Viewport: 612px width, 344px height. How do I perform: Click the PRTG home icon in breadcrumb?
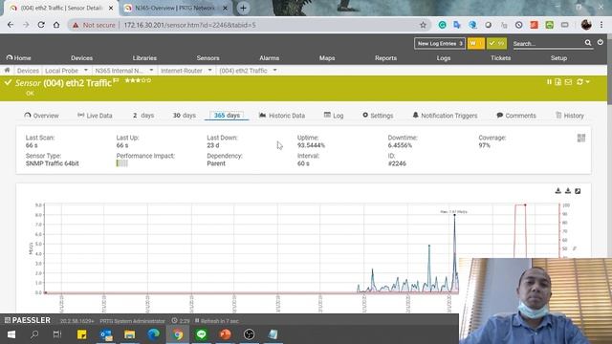pos(7,70)
